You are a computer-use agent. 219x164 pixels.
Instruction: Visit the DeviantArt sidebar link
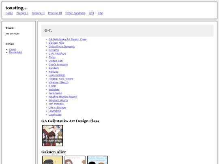15,52
